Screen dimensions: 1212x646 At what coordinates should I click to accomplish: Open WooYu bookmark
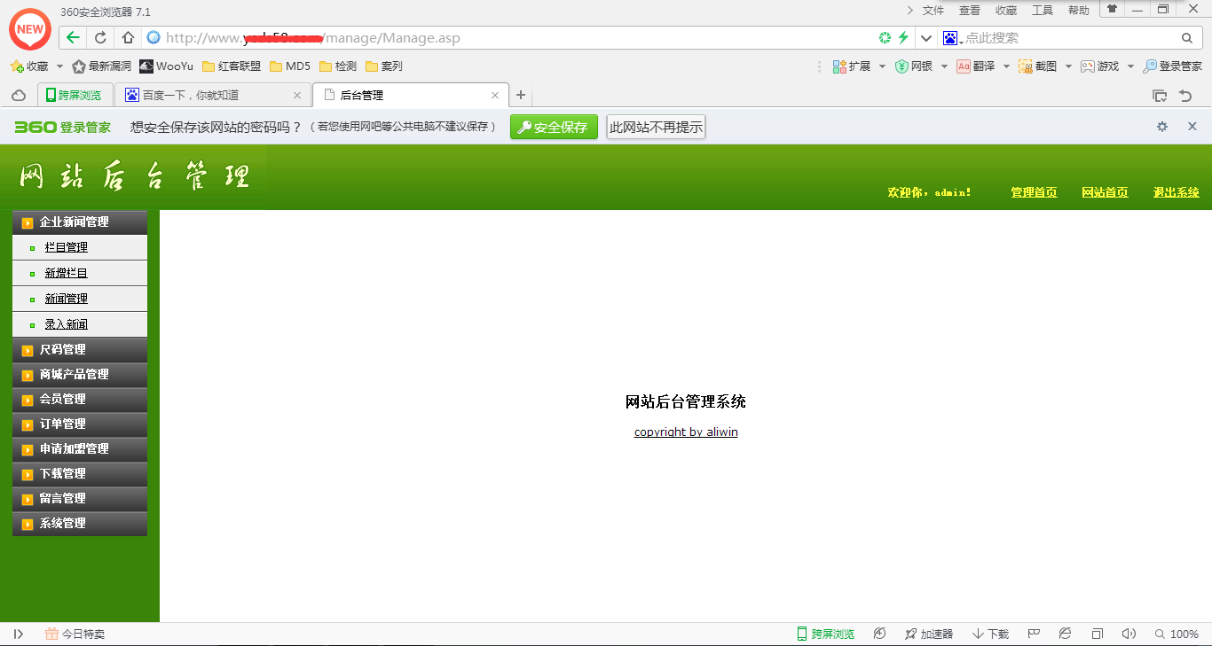click(x=166, y=66)
